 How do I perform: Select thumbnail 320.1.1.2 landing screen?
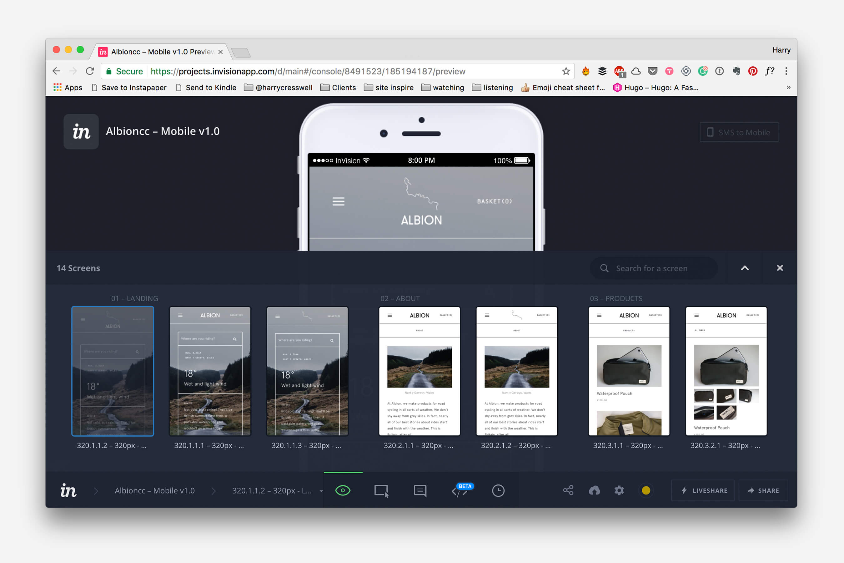click(x=113, y=371)
